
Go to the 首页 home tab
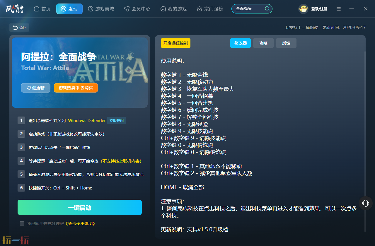(x=42, y=9)
